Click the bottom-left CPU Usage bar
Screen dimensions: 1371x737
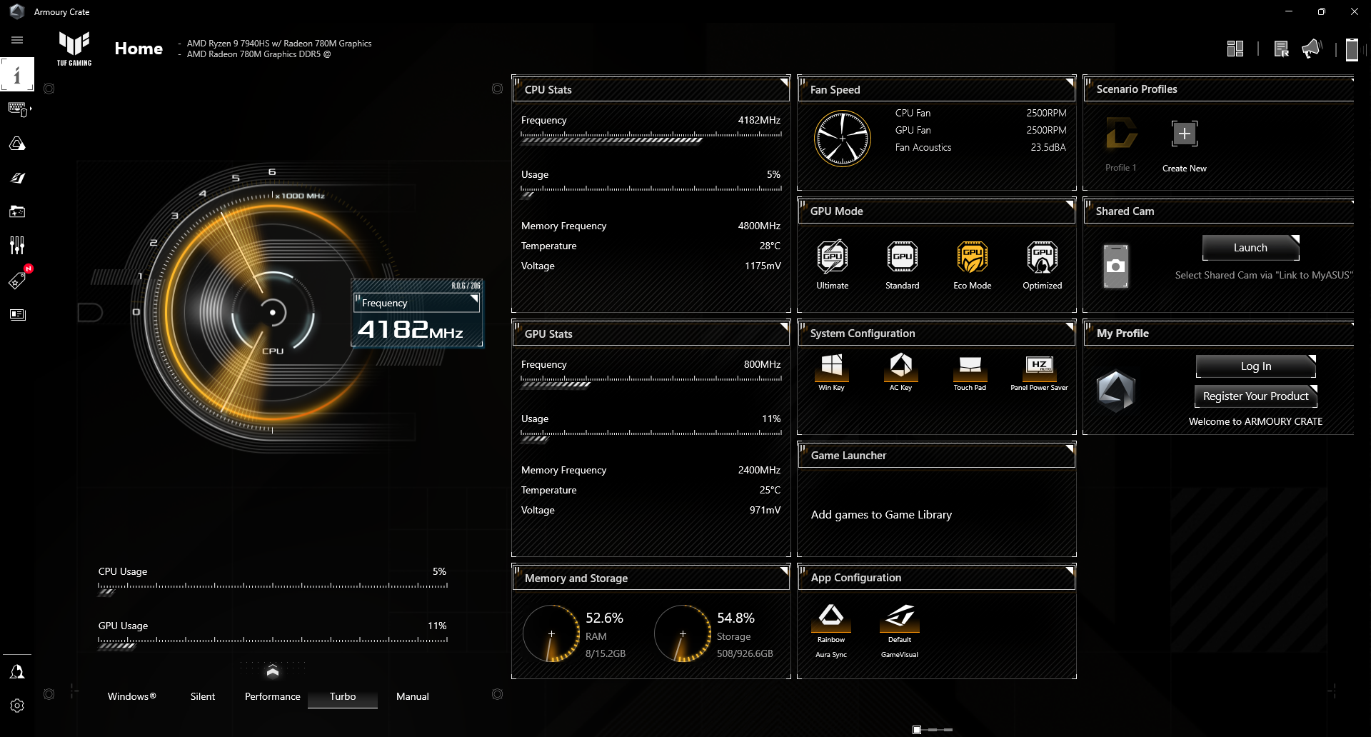(x=273, y=588)
